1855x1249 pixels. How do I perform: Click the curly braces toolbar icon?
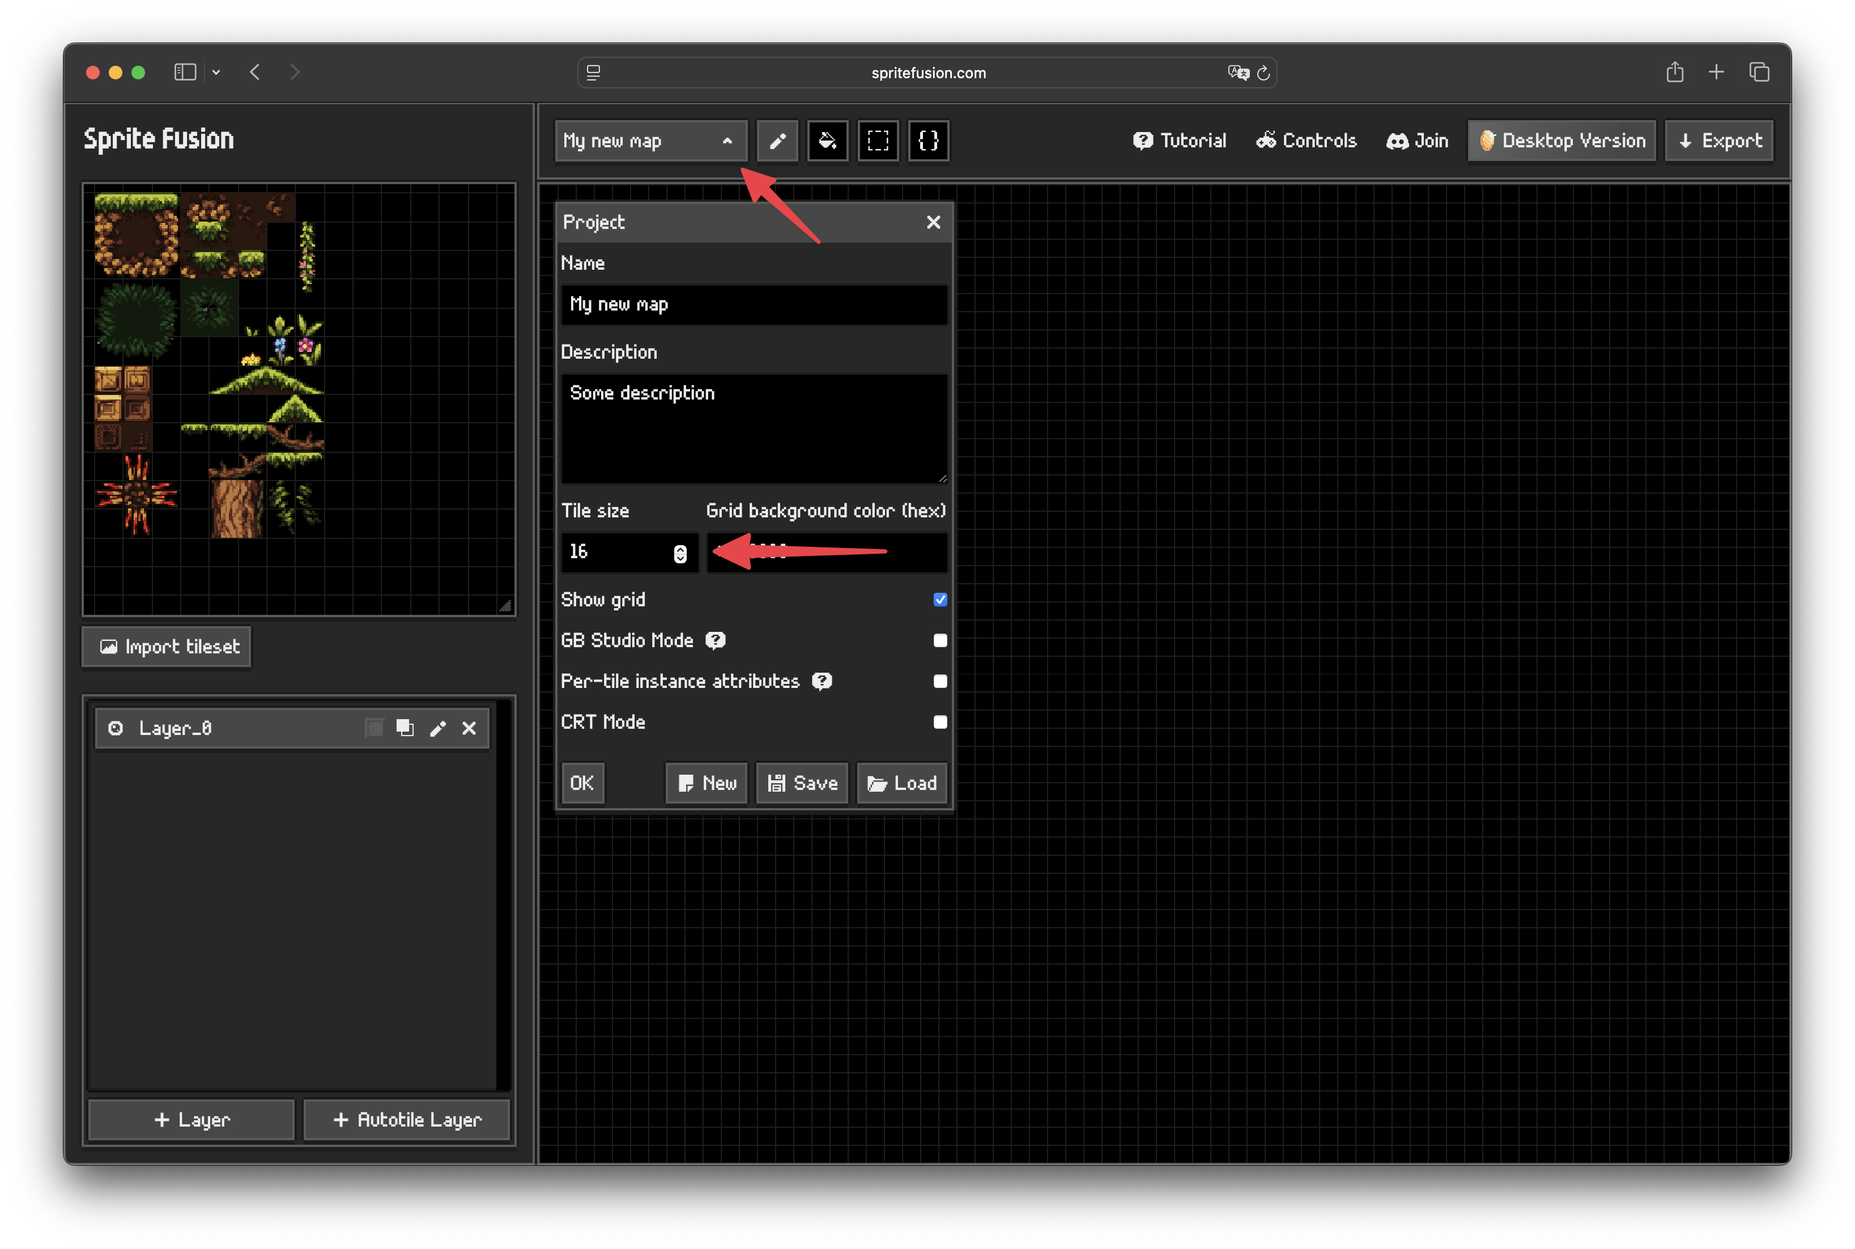[x=928, y=141]
